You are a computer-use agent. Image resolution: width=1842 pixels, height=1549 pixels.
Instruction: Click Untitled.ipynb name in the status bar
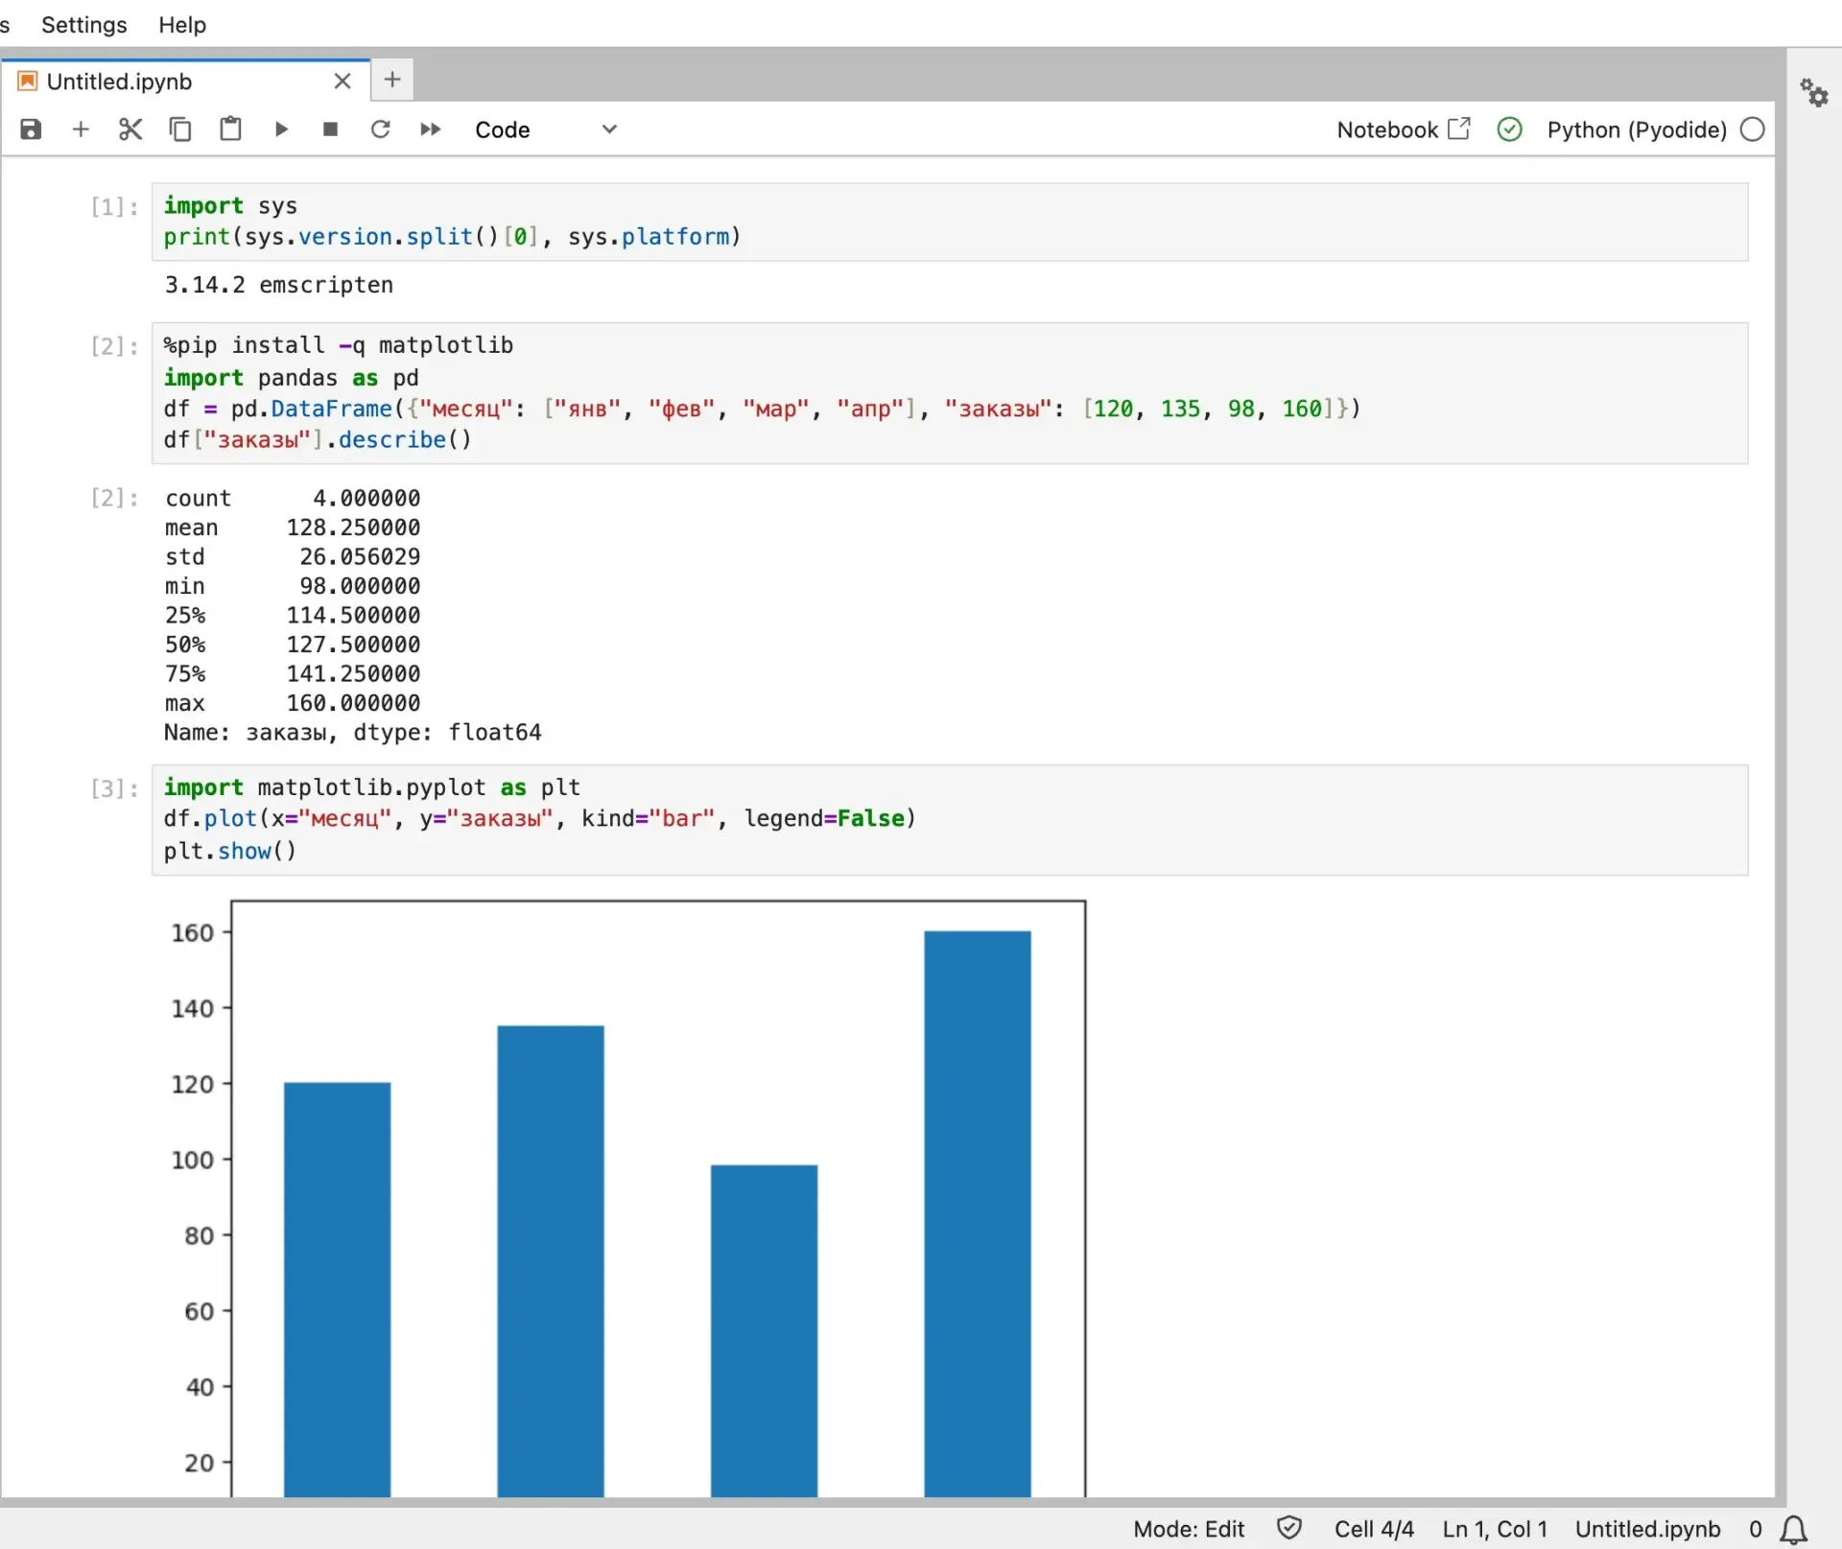pyautogui.click(x=1647, y=1529)
